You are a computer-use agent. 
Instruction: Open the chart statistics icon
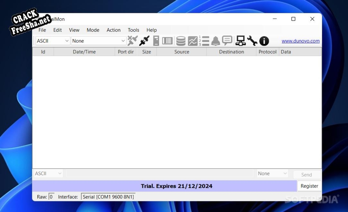[192, 41]
